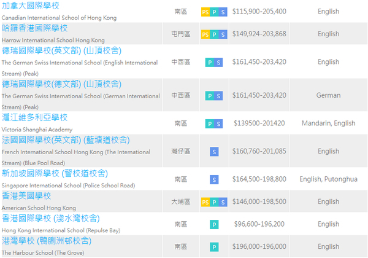The image size is (368, 258).
Task: Click S badge in French International School row
Action: click(214, 152)
